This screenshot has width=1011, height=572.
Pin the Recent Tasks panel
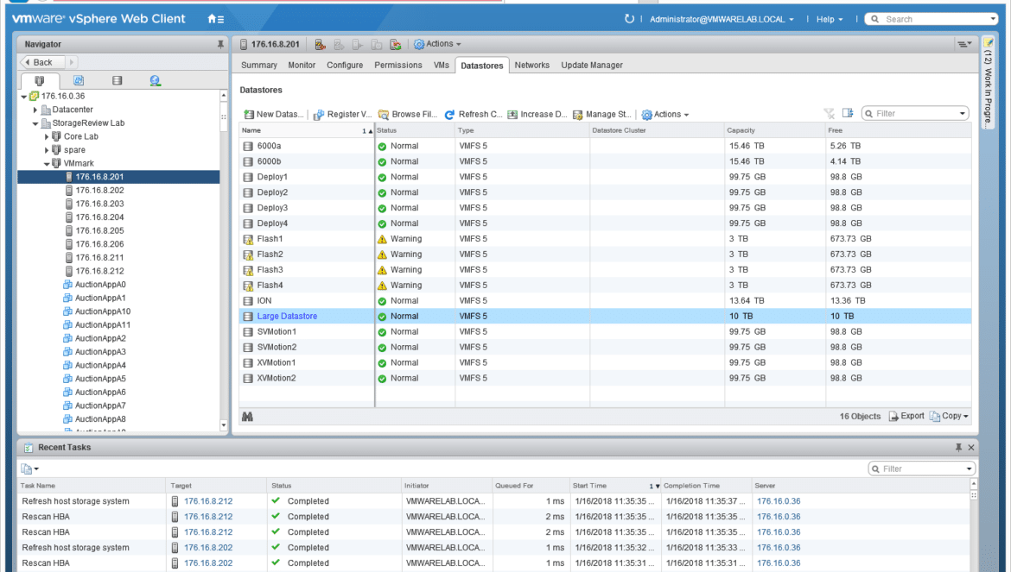[958, 447]
